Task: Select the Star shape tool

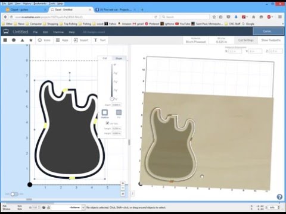Action: [x=31, y=40]
